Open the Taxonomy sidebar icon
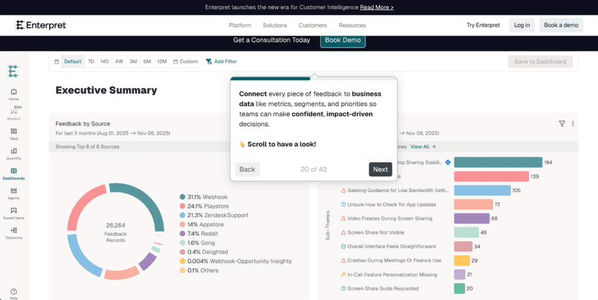The width and height of the screenshot is (598, 300). (13, 231)
